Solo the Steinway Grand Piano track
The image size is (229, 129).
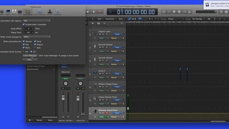(103, 113)
